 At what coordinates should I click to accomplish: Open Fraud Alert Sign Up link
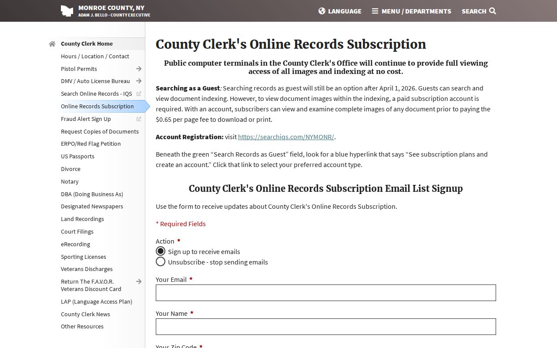point(86,119)
